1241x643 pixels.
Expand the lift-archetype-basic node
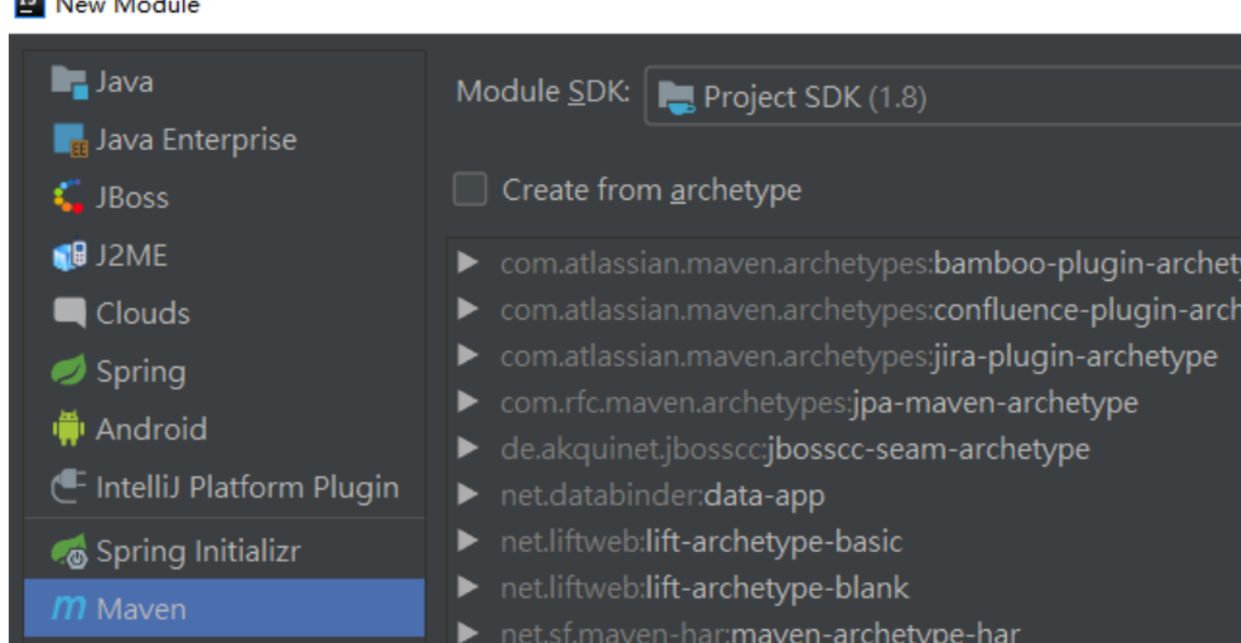[469, 541]
